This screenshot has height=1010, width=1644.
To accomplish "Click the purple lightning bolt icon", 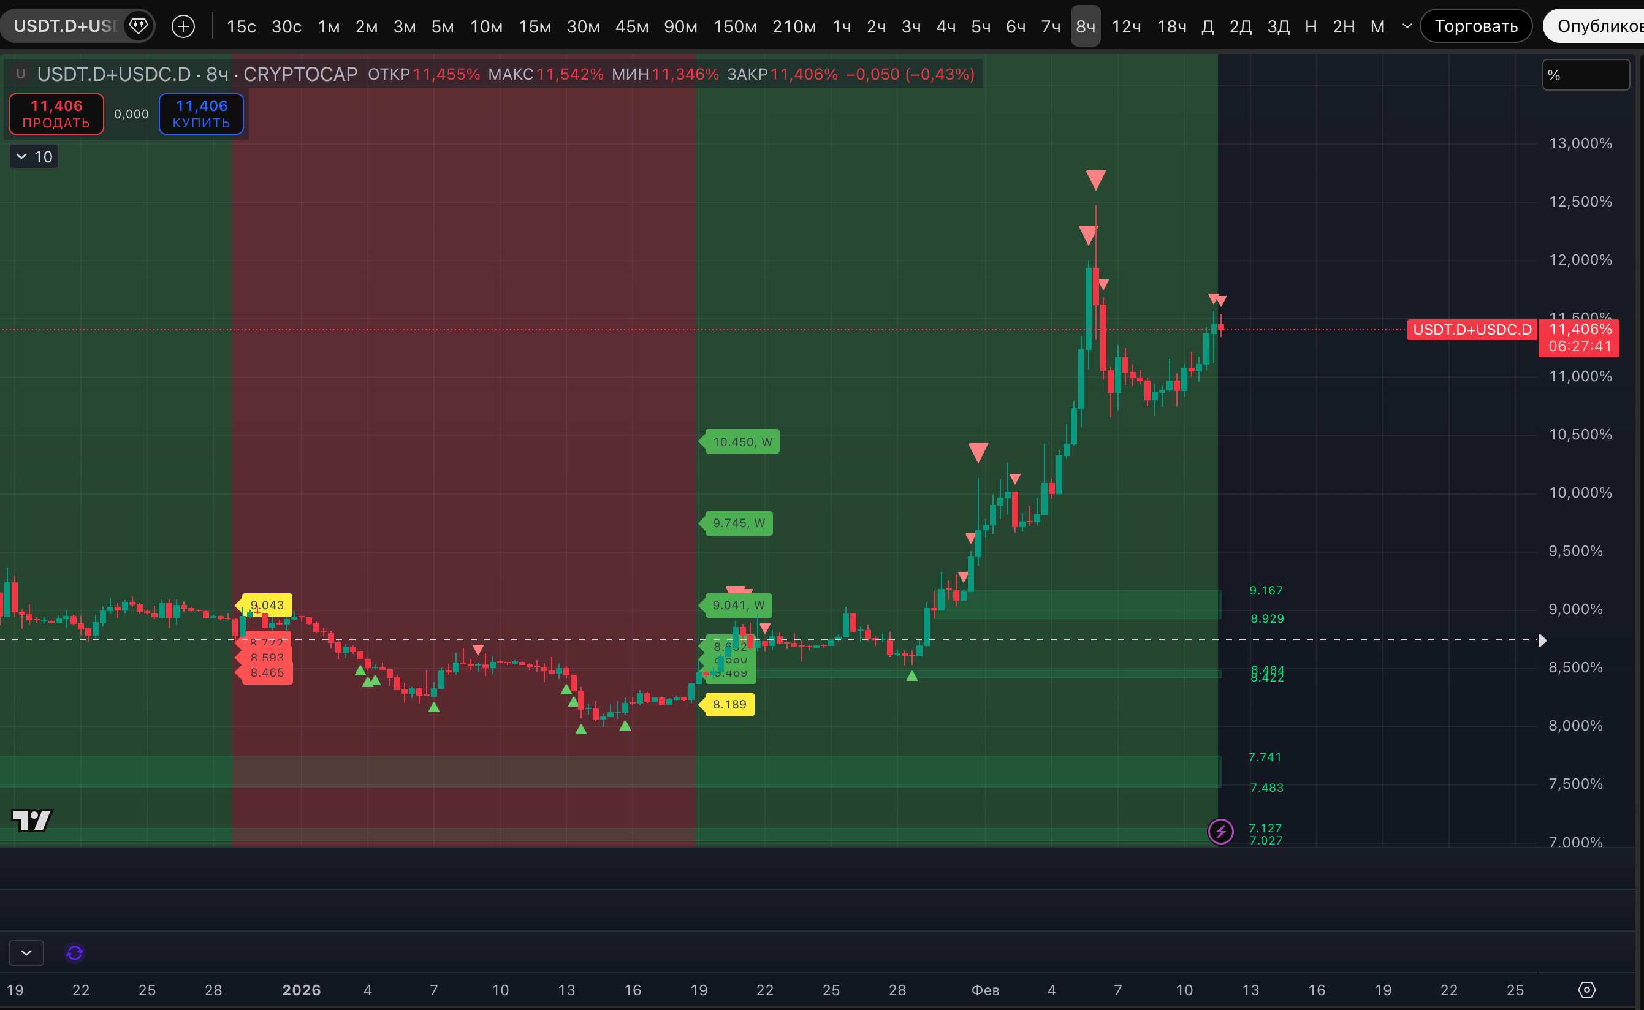I will (x=1220, y=832).
